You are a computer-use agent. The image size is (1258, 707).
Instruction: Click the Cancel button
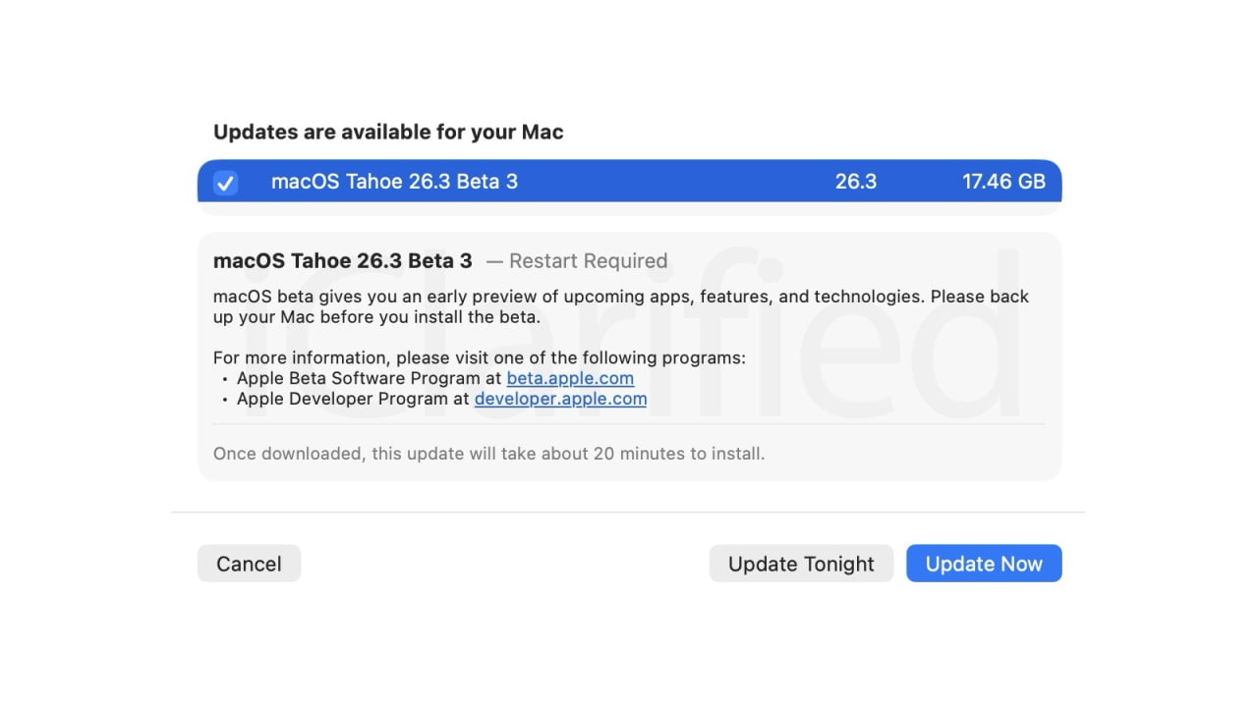249,563
